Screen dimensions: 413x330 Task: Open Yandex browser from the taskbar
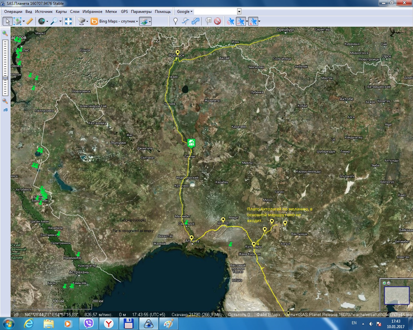tap(109, 323)
